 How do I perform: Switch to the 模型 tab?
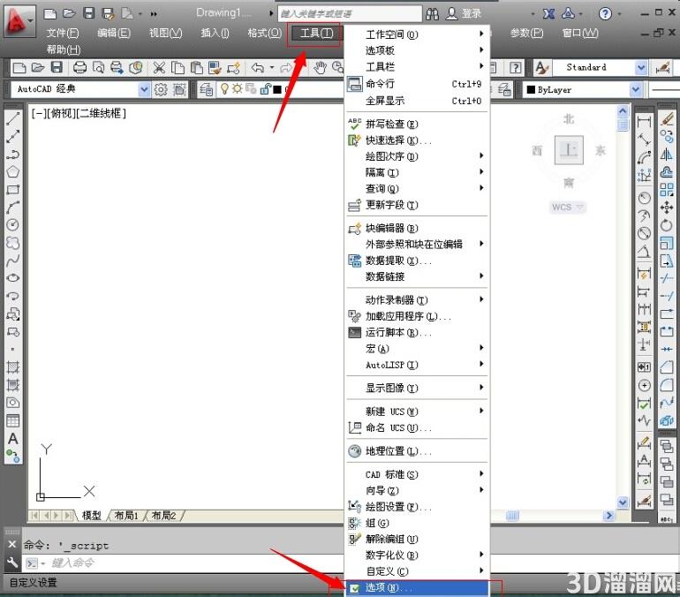(x=91, y=516)
